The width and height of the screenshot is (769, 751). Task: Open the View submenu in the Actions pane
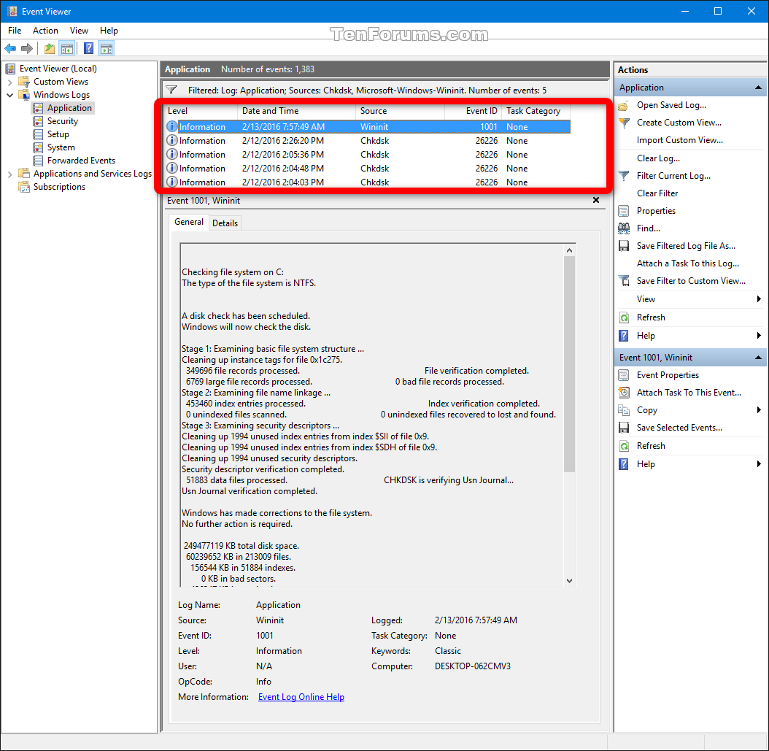coord(646,299)
